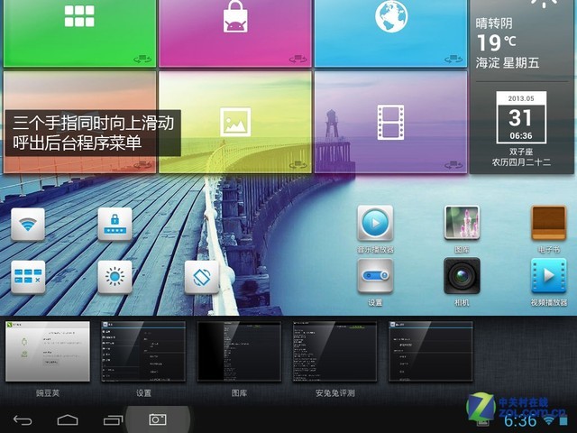Viewport: 577px width, 433px height.
Task: Open the video player app
Action: [x=548, y=275]
